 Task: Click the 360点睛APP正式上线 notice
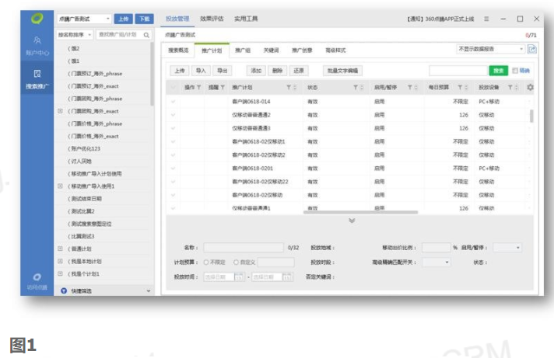click(440, 19)
